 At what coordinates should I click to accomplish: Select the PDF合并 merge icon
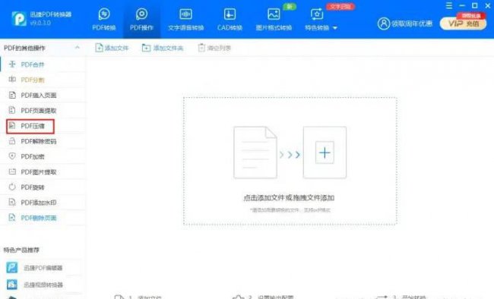click(12, 65)
